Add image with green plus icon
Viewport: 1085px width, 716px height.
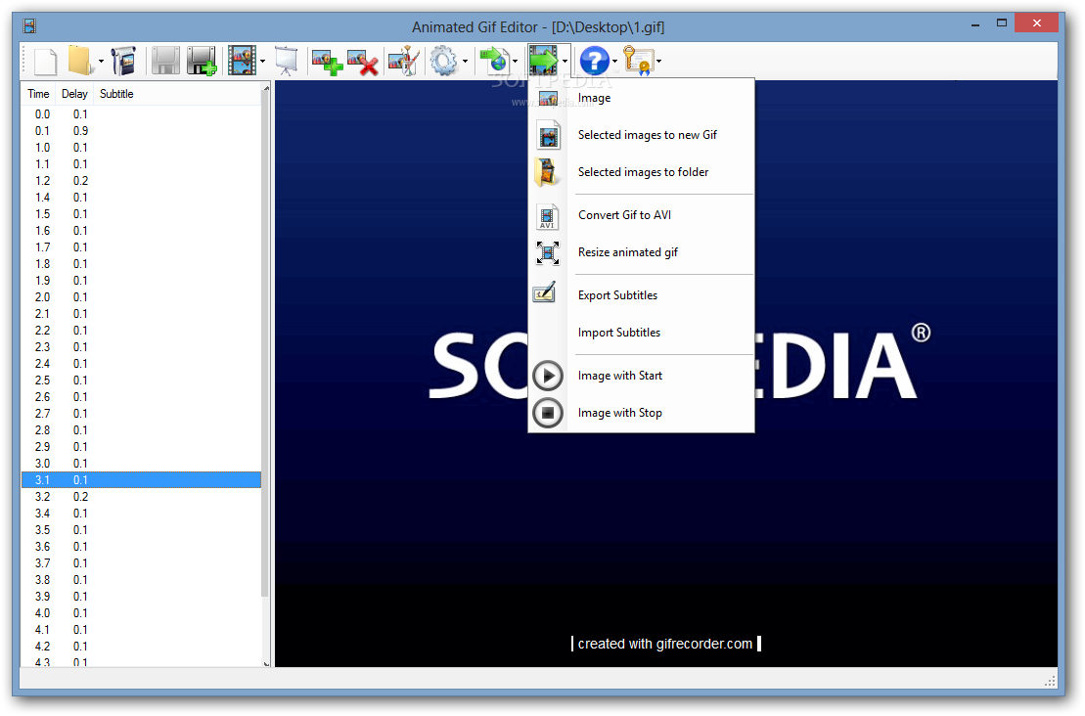coord(327,61)
